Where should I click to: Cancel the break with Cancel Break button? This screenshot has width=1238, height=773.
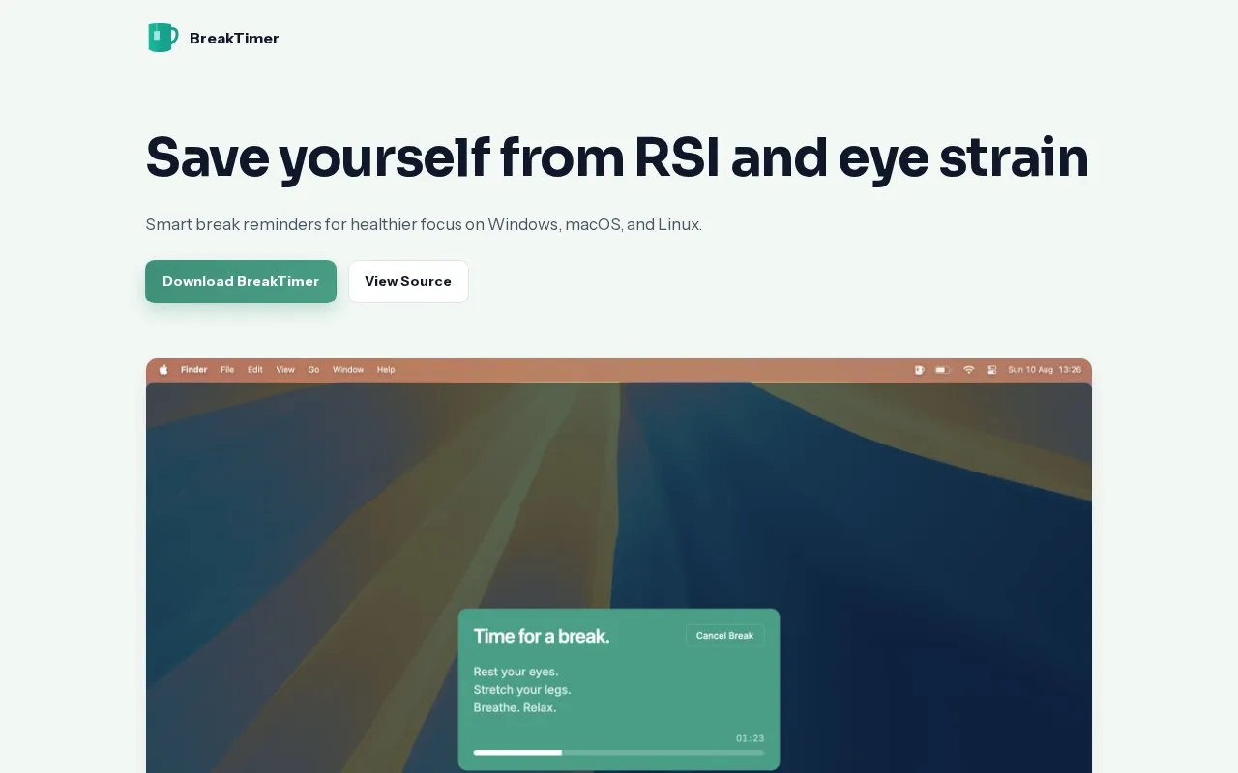coord(725,636)
